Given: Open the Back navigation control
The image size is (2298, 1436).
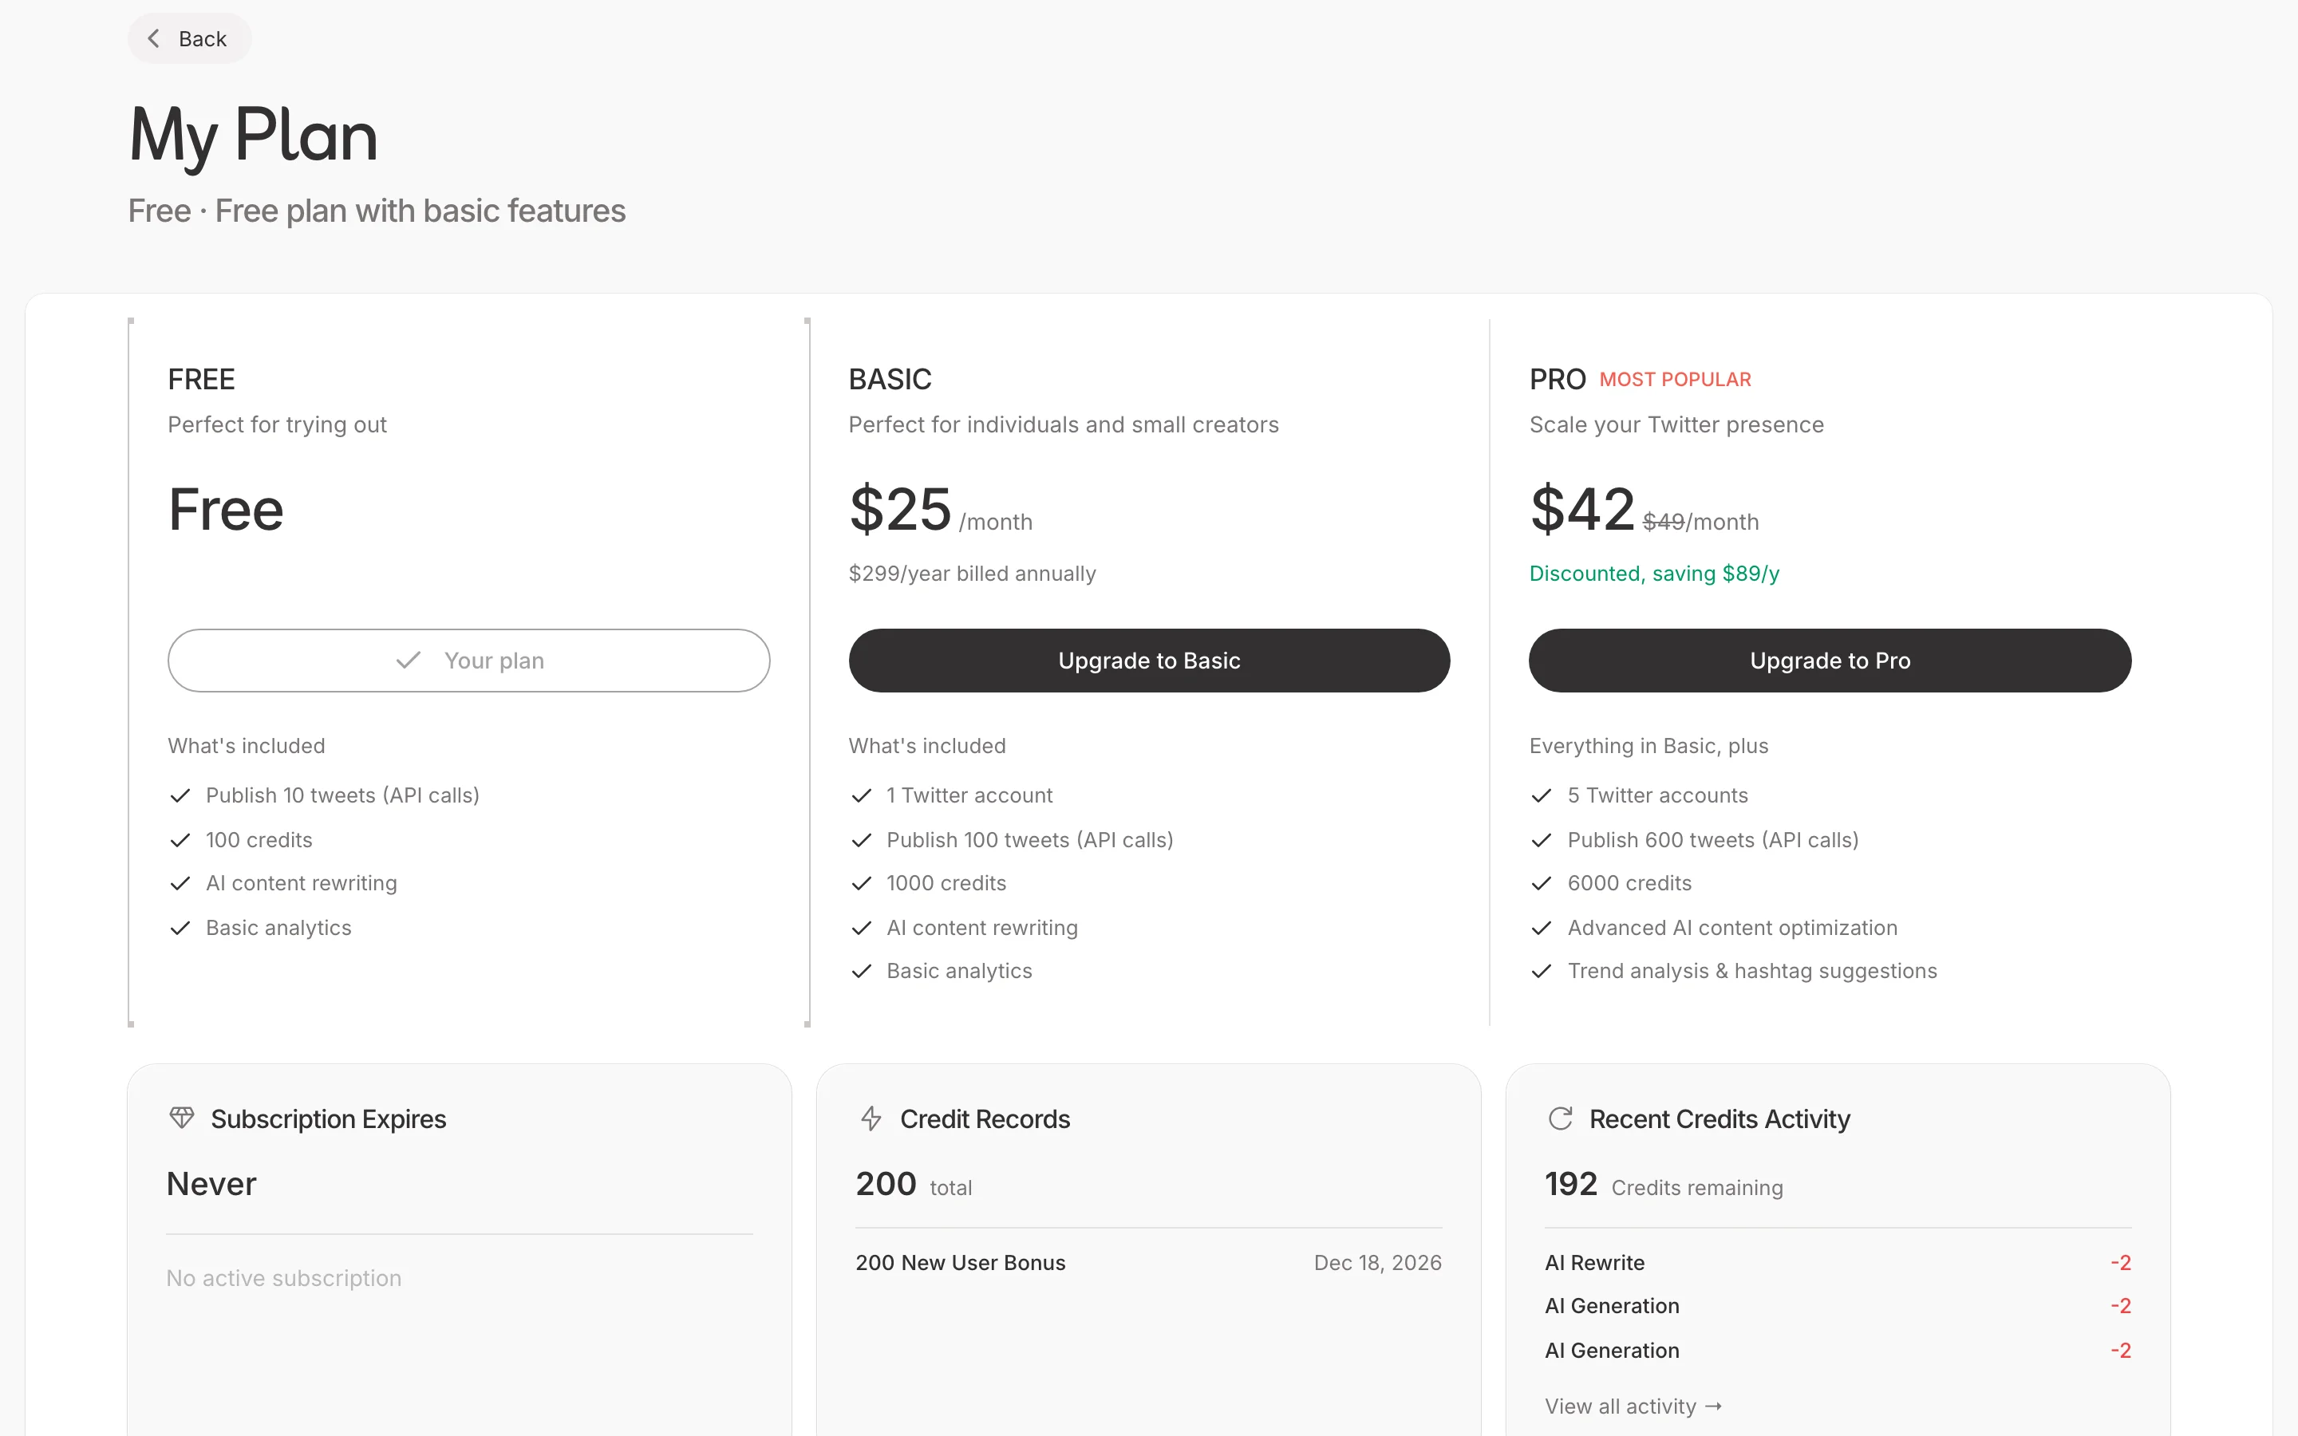Looking at the screenshot, I should (189, 38).
